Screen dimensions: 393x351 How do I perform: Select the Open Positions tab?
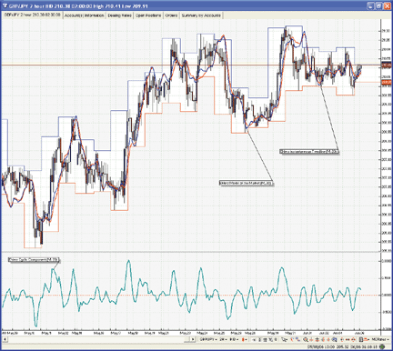pyautogui.click(x=148, y=15)
